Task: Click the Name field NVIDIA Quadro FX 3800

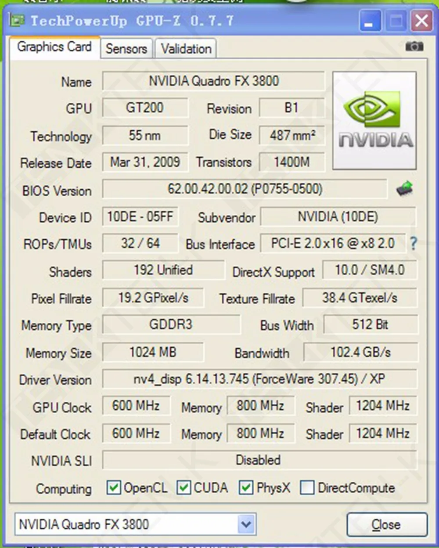Action: click(214, 81)
